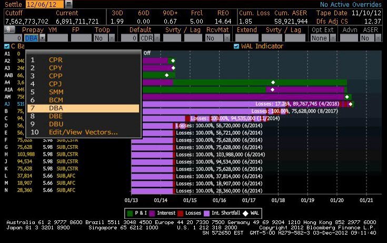
Task: Open Edit/View Vectors... option
Action: tap(83, 132)
